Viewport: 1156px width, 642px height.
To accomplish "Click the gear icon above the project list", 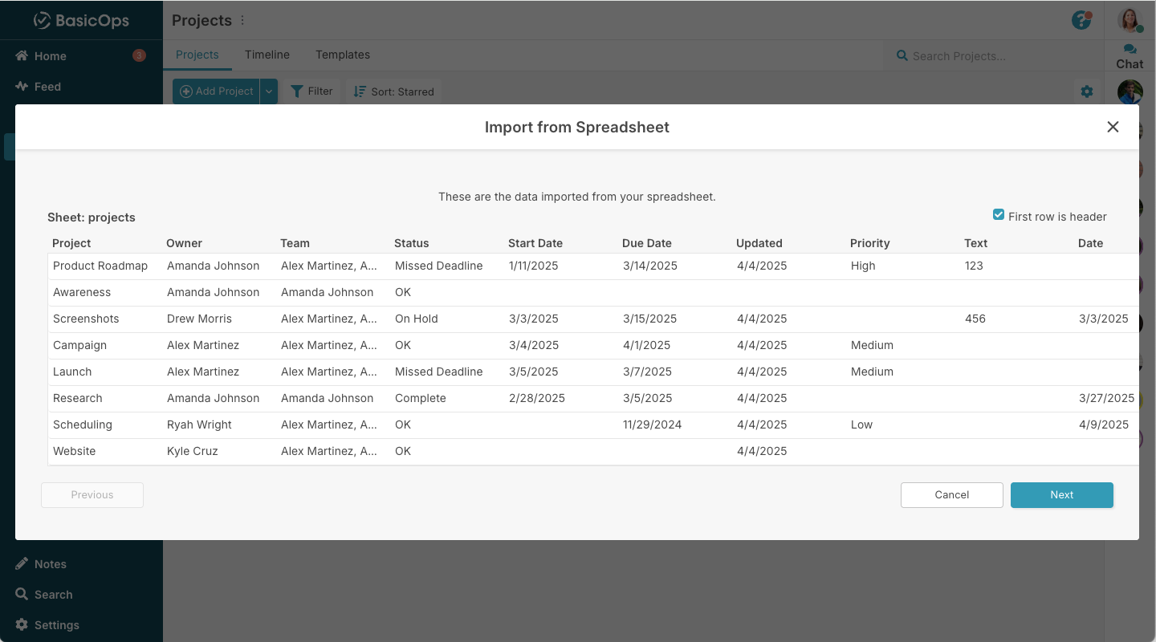I will click(x=1087, y=91).
